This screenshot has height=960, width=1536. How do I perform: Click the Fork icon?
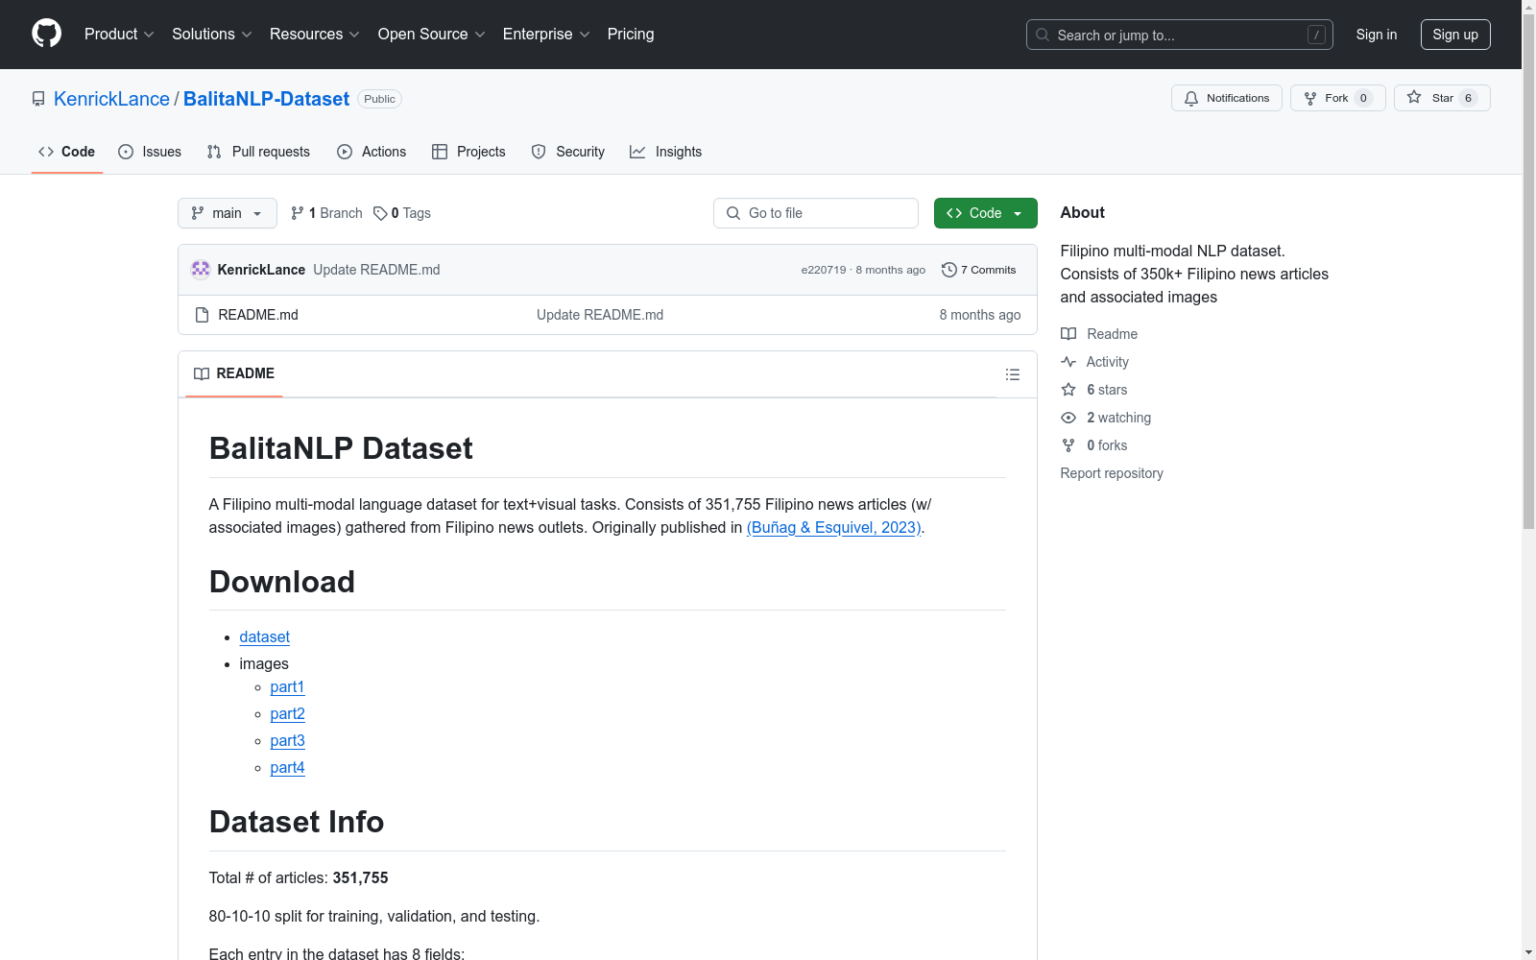coord(1310,98)
